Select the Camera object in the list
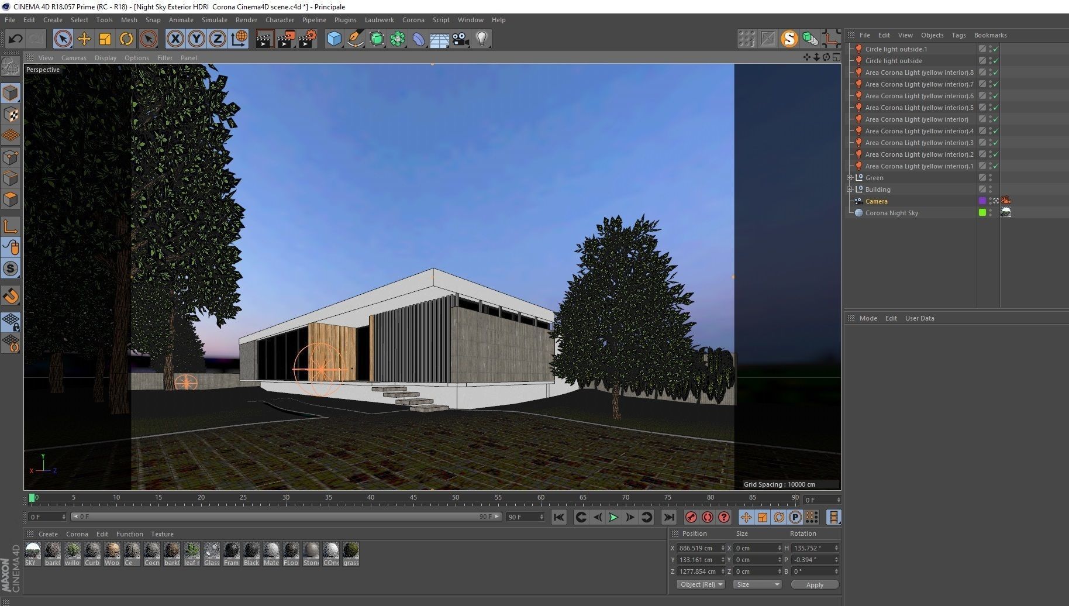Image resolution: width=1069 pixels, height=606 pixels. tap(876, 201)
